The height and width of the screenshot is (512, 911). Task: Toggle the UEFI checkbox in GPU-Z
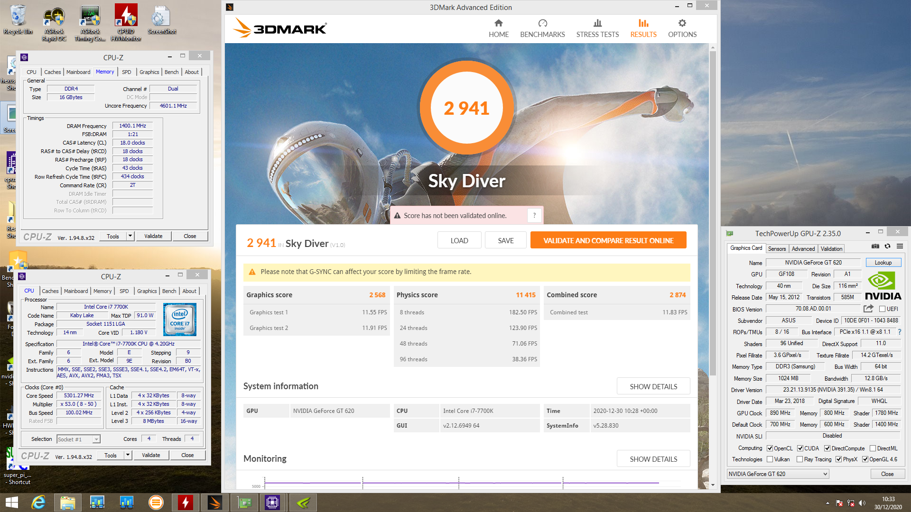(x=882, y=309)
